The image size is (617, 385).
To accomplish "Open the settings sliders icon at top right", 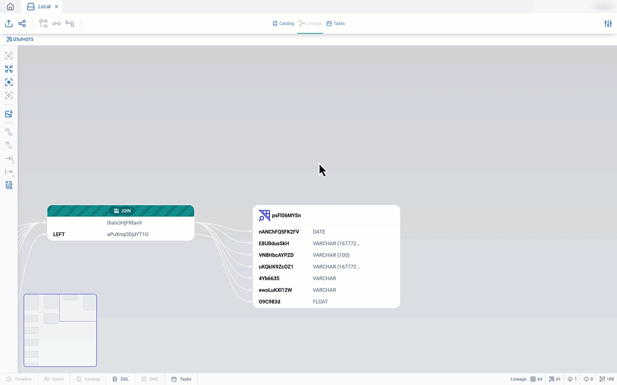I will click(608, 24).
